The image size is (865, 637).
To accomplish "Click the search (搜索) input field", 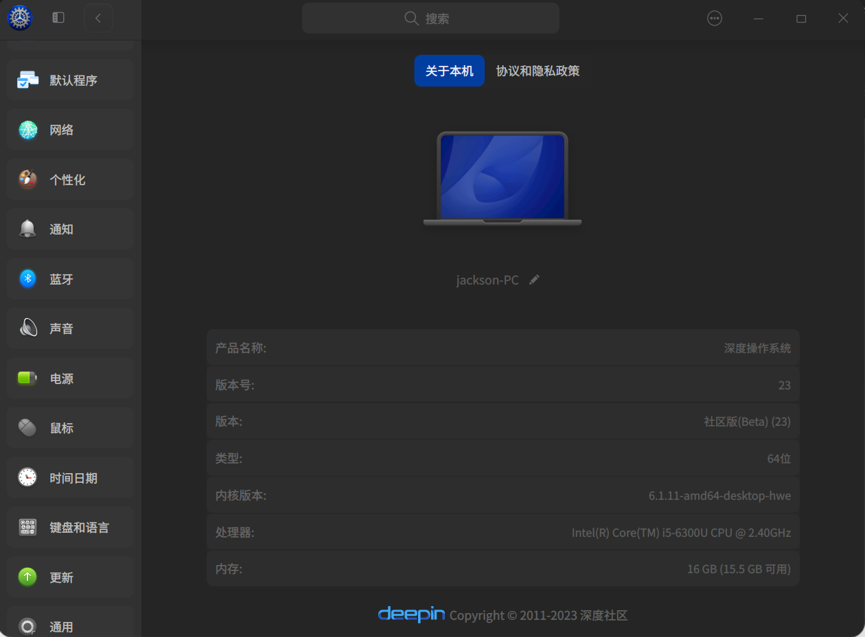I will [x=430, y=18].
